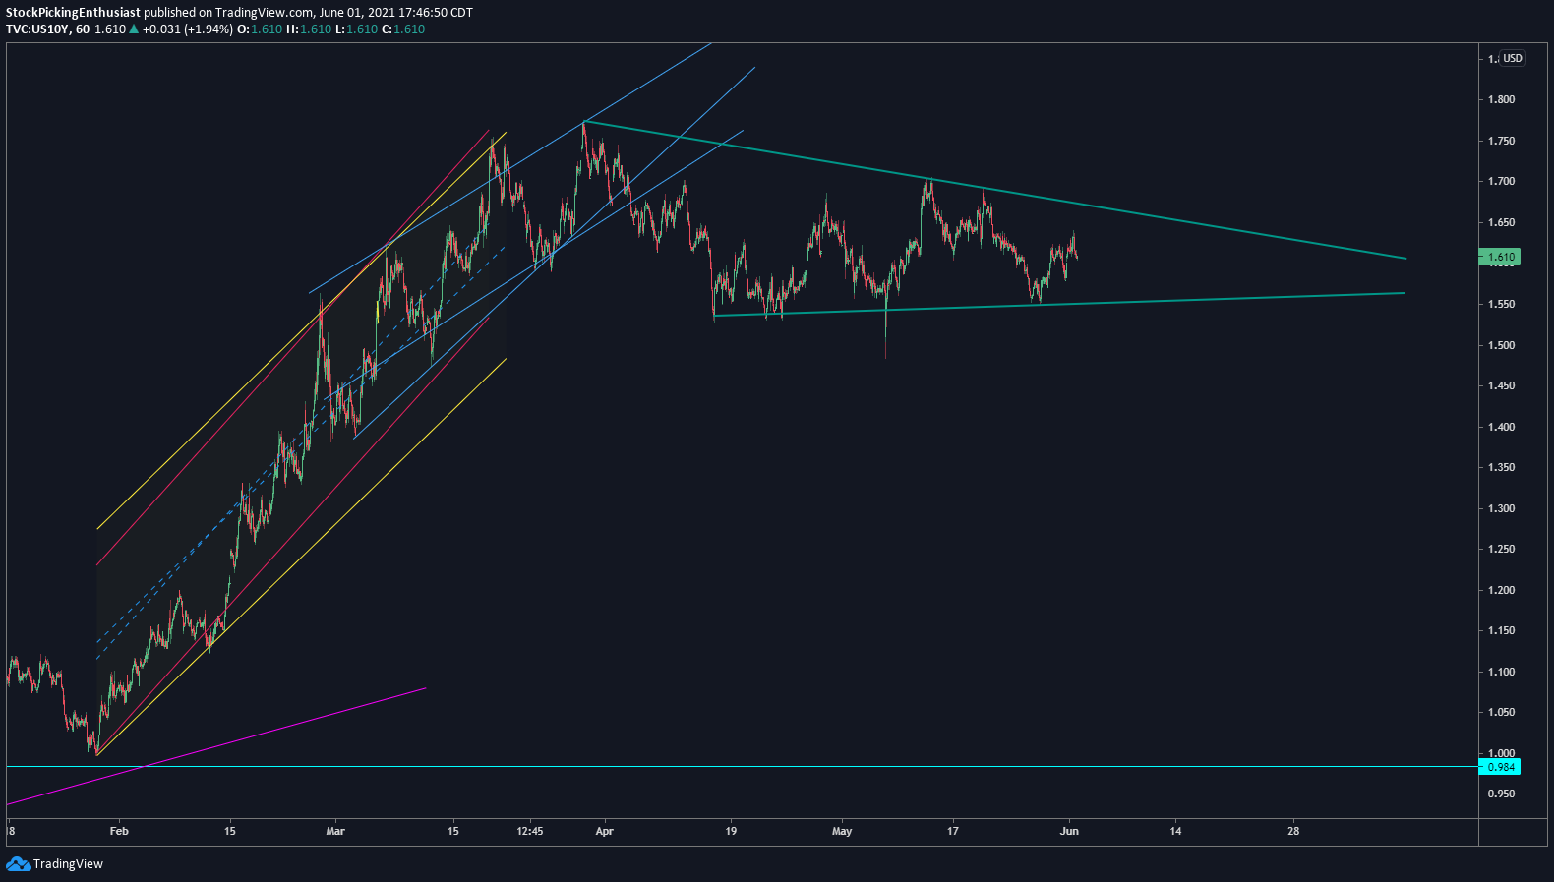Click the Mar date label on time axis
This screenshot has width=1554, height=882.
pos(335,831)
